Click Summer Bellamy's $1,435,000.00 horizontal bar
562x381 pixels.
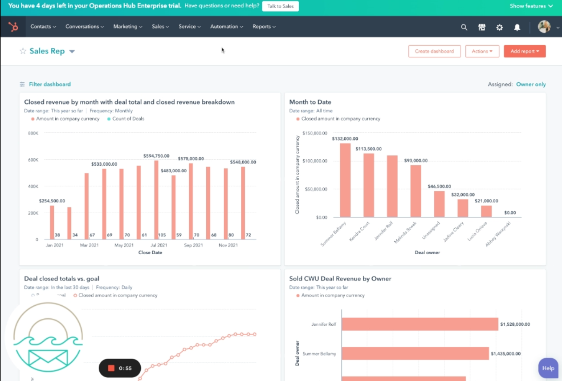coord(415,353)
